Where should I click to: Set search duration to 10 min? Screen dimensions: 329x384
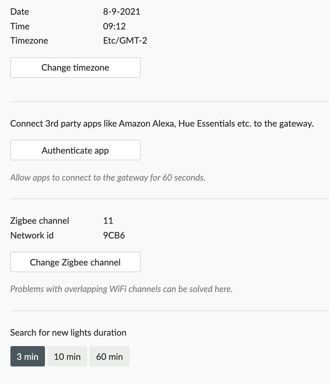[67, 357]
